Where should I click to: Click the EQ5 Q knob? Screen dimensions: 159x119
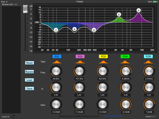point(149,87)
